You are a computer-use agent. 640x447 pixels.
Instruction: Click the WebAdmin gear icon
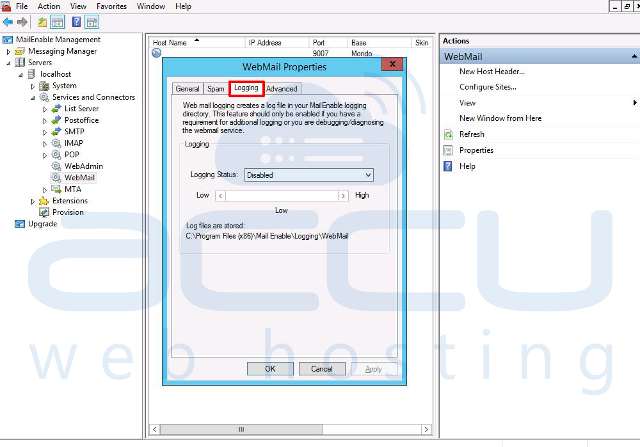(56, 166)
